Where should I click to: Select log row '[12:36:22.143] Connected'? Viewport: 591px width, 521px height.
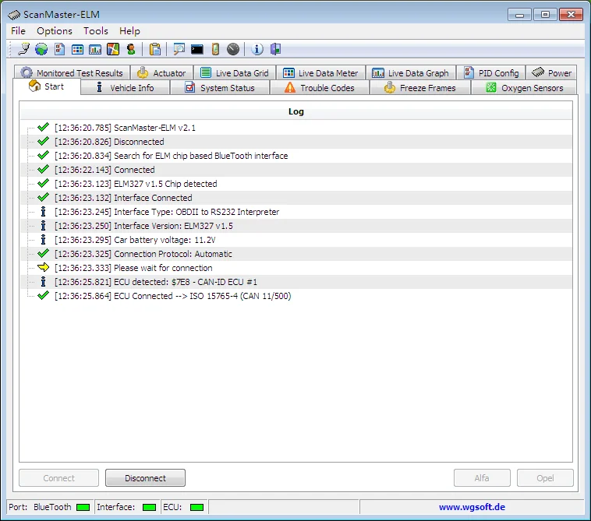pyautogui.click(x=295, y=170)
